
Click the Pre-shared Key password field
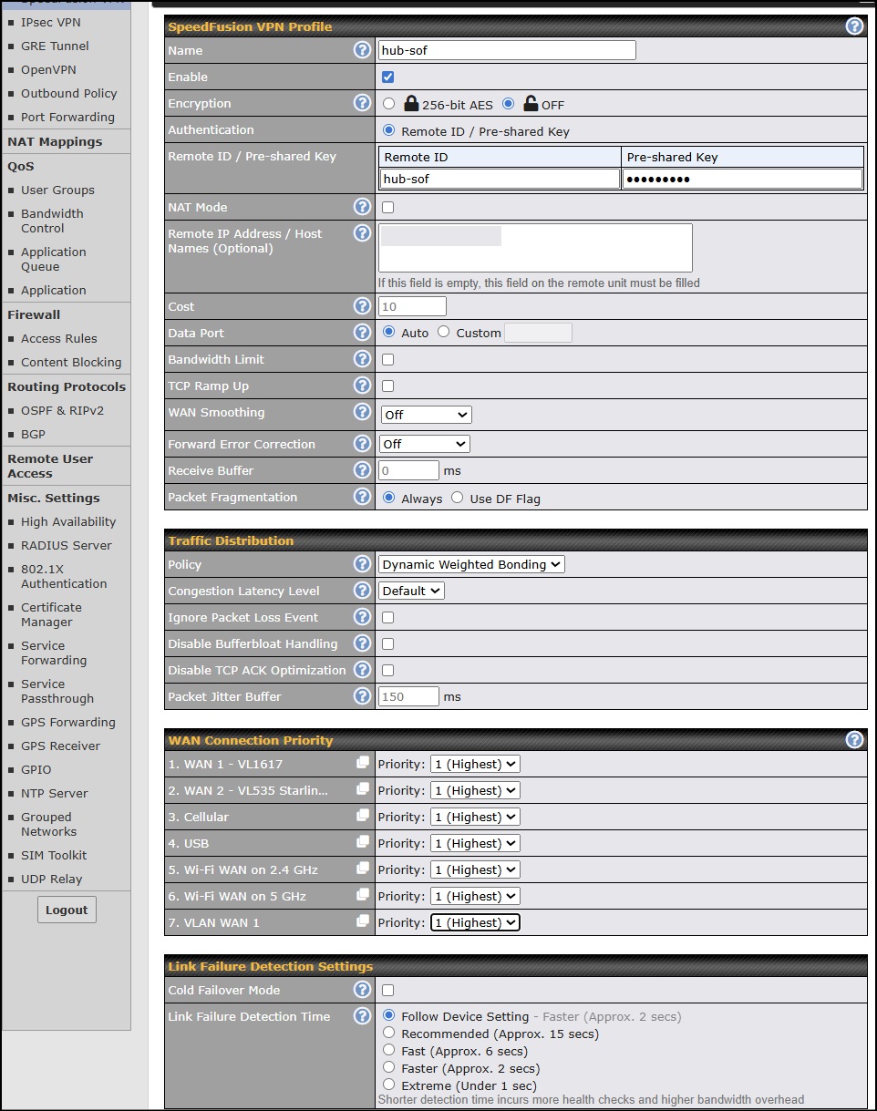click(x=742, y=179)
